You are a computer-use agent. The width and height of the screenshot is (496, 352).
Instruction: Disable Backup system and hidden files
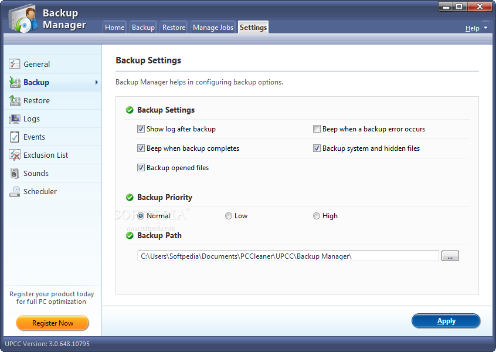(x=317, y=148)
